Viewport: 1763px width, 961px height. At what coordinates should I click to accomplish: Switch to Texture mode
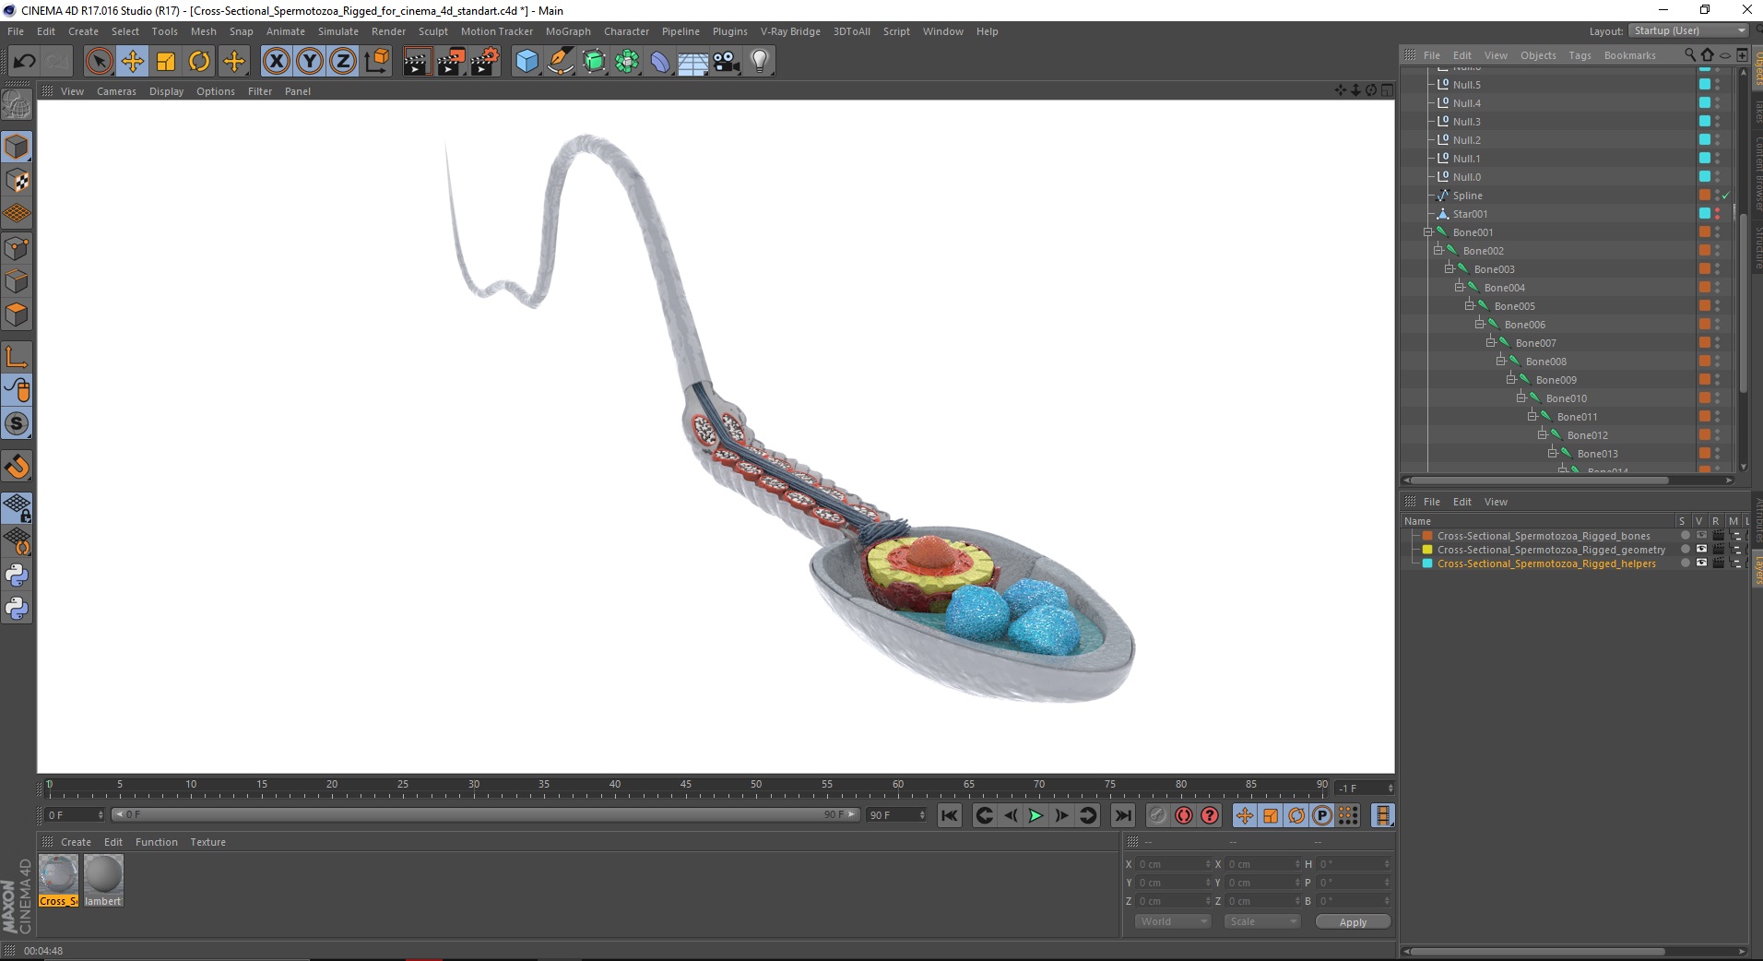click(x=18, y=181)
